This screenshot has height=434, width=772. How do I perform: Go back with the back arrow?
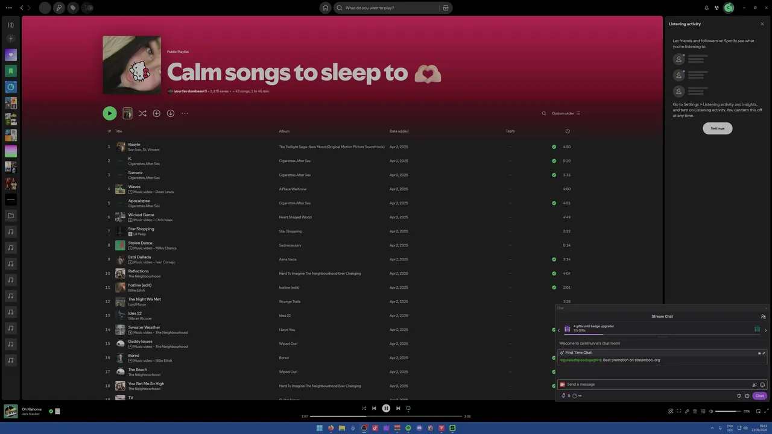pyautogui.click(x=22, y=8)
